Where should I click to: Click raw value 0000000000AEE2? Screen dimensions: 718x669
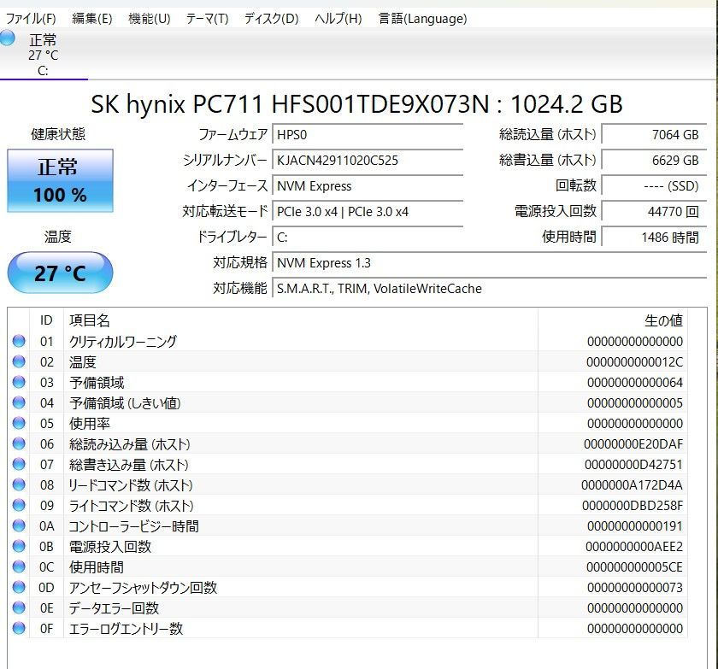[x=634, y=546]
